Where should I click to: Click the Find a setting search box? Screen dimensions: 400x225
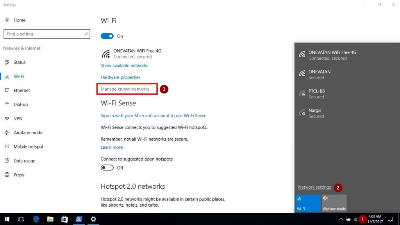pos(46,34)
